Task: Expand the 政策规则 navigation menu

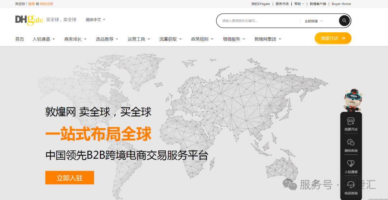Action: 202,39
